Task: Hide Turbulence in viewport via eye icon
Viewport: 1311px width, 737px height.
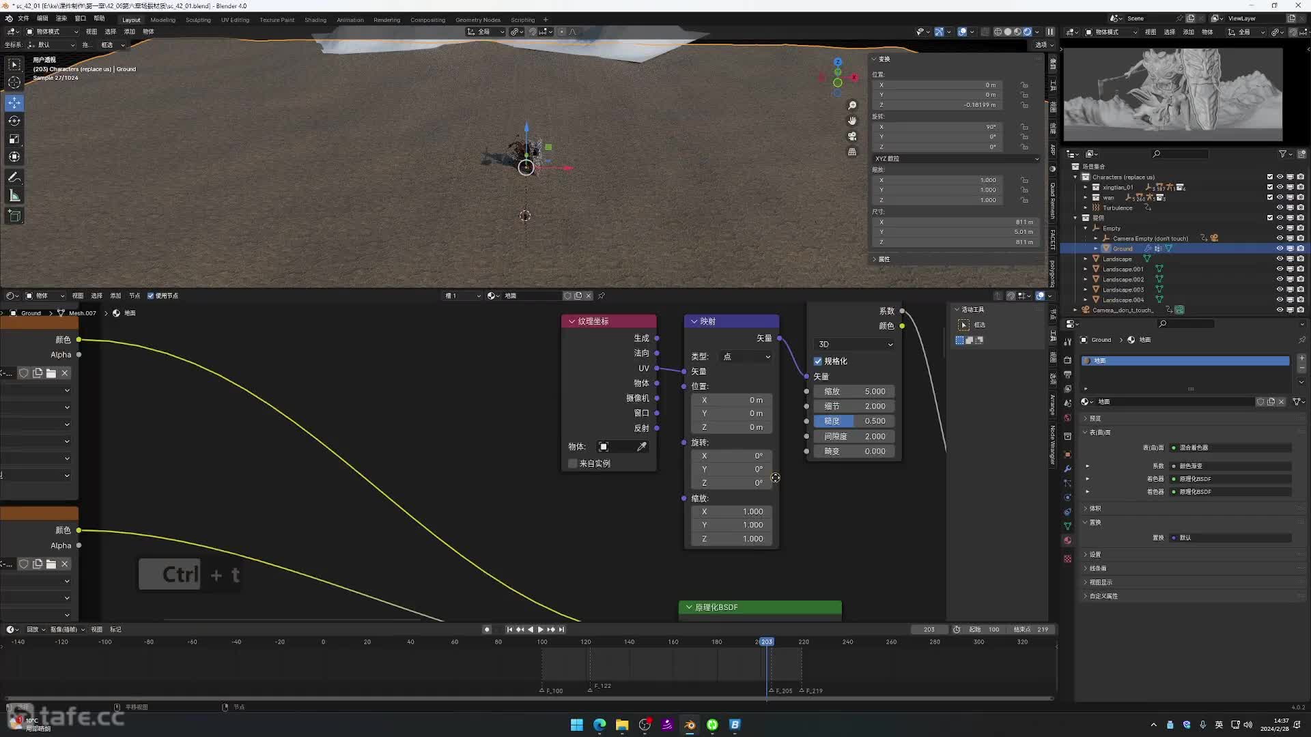Action: 1280,208
